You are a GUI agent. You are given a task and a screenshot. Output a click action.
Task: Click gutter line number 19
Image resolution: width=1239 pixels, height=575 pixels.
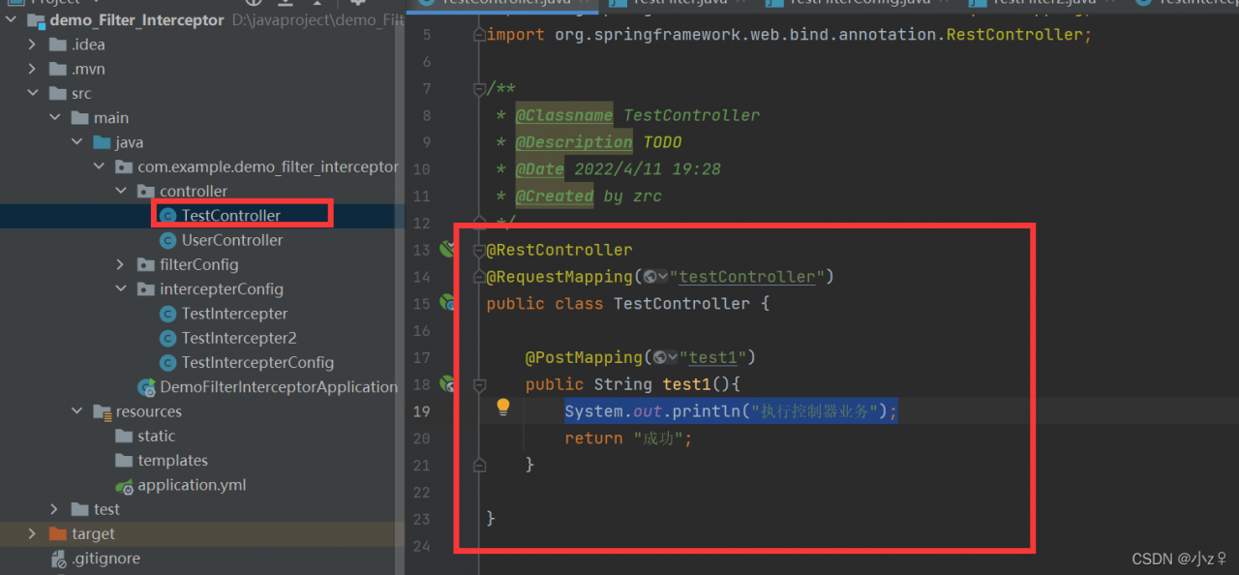[x=420, y=411]
